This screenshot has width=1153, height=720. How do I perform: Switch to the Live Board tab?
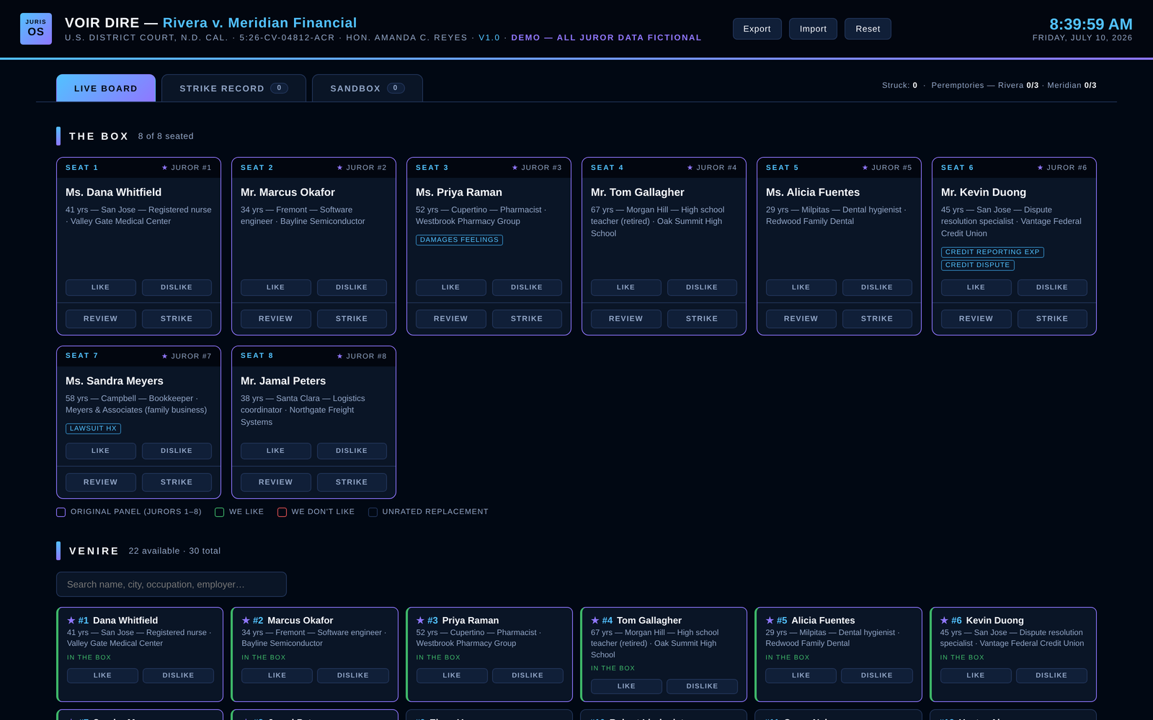click(x=106, y=88)
